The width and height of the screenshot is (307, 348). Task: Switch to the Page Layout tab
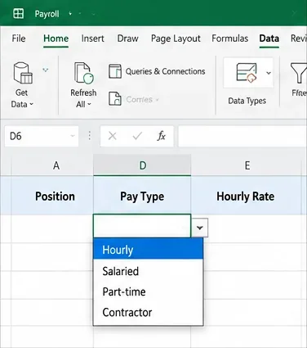(176, 39)
